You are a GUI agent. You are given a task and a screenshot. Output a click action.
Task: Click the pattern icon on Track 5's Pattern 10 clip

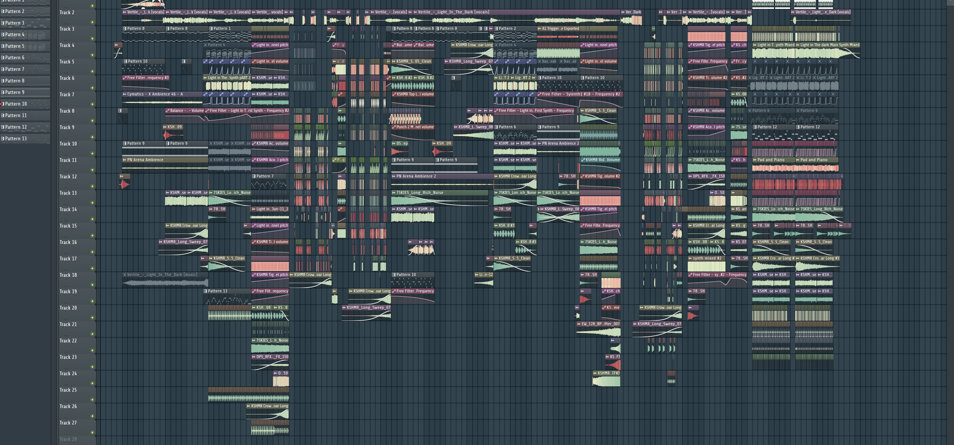pyautogui.click(x=125, y=62)
